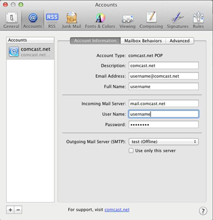Viewport: 213px width, 220px height.
Task: Open Junk Mail preferences
Action: click(72, 21)
